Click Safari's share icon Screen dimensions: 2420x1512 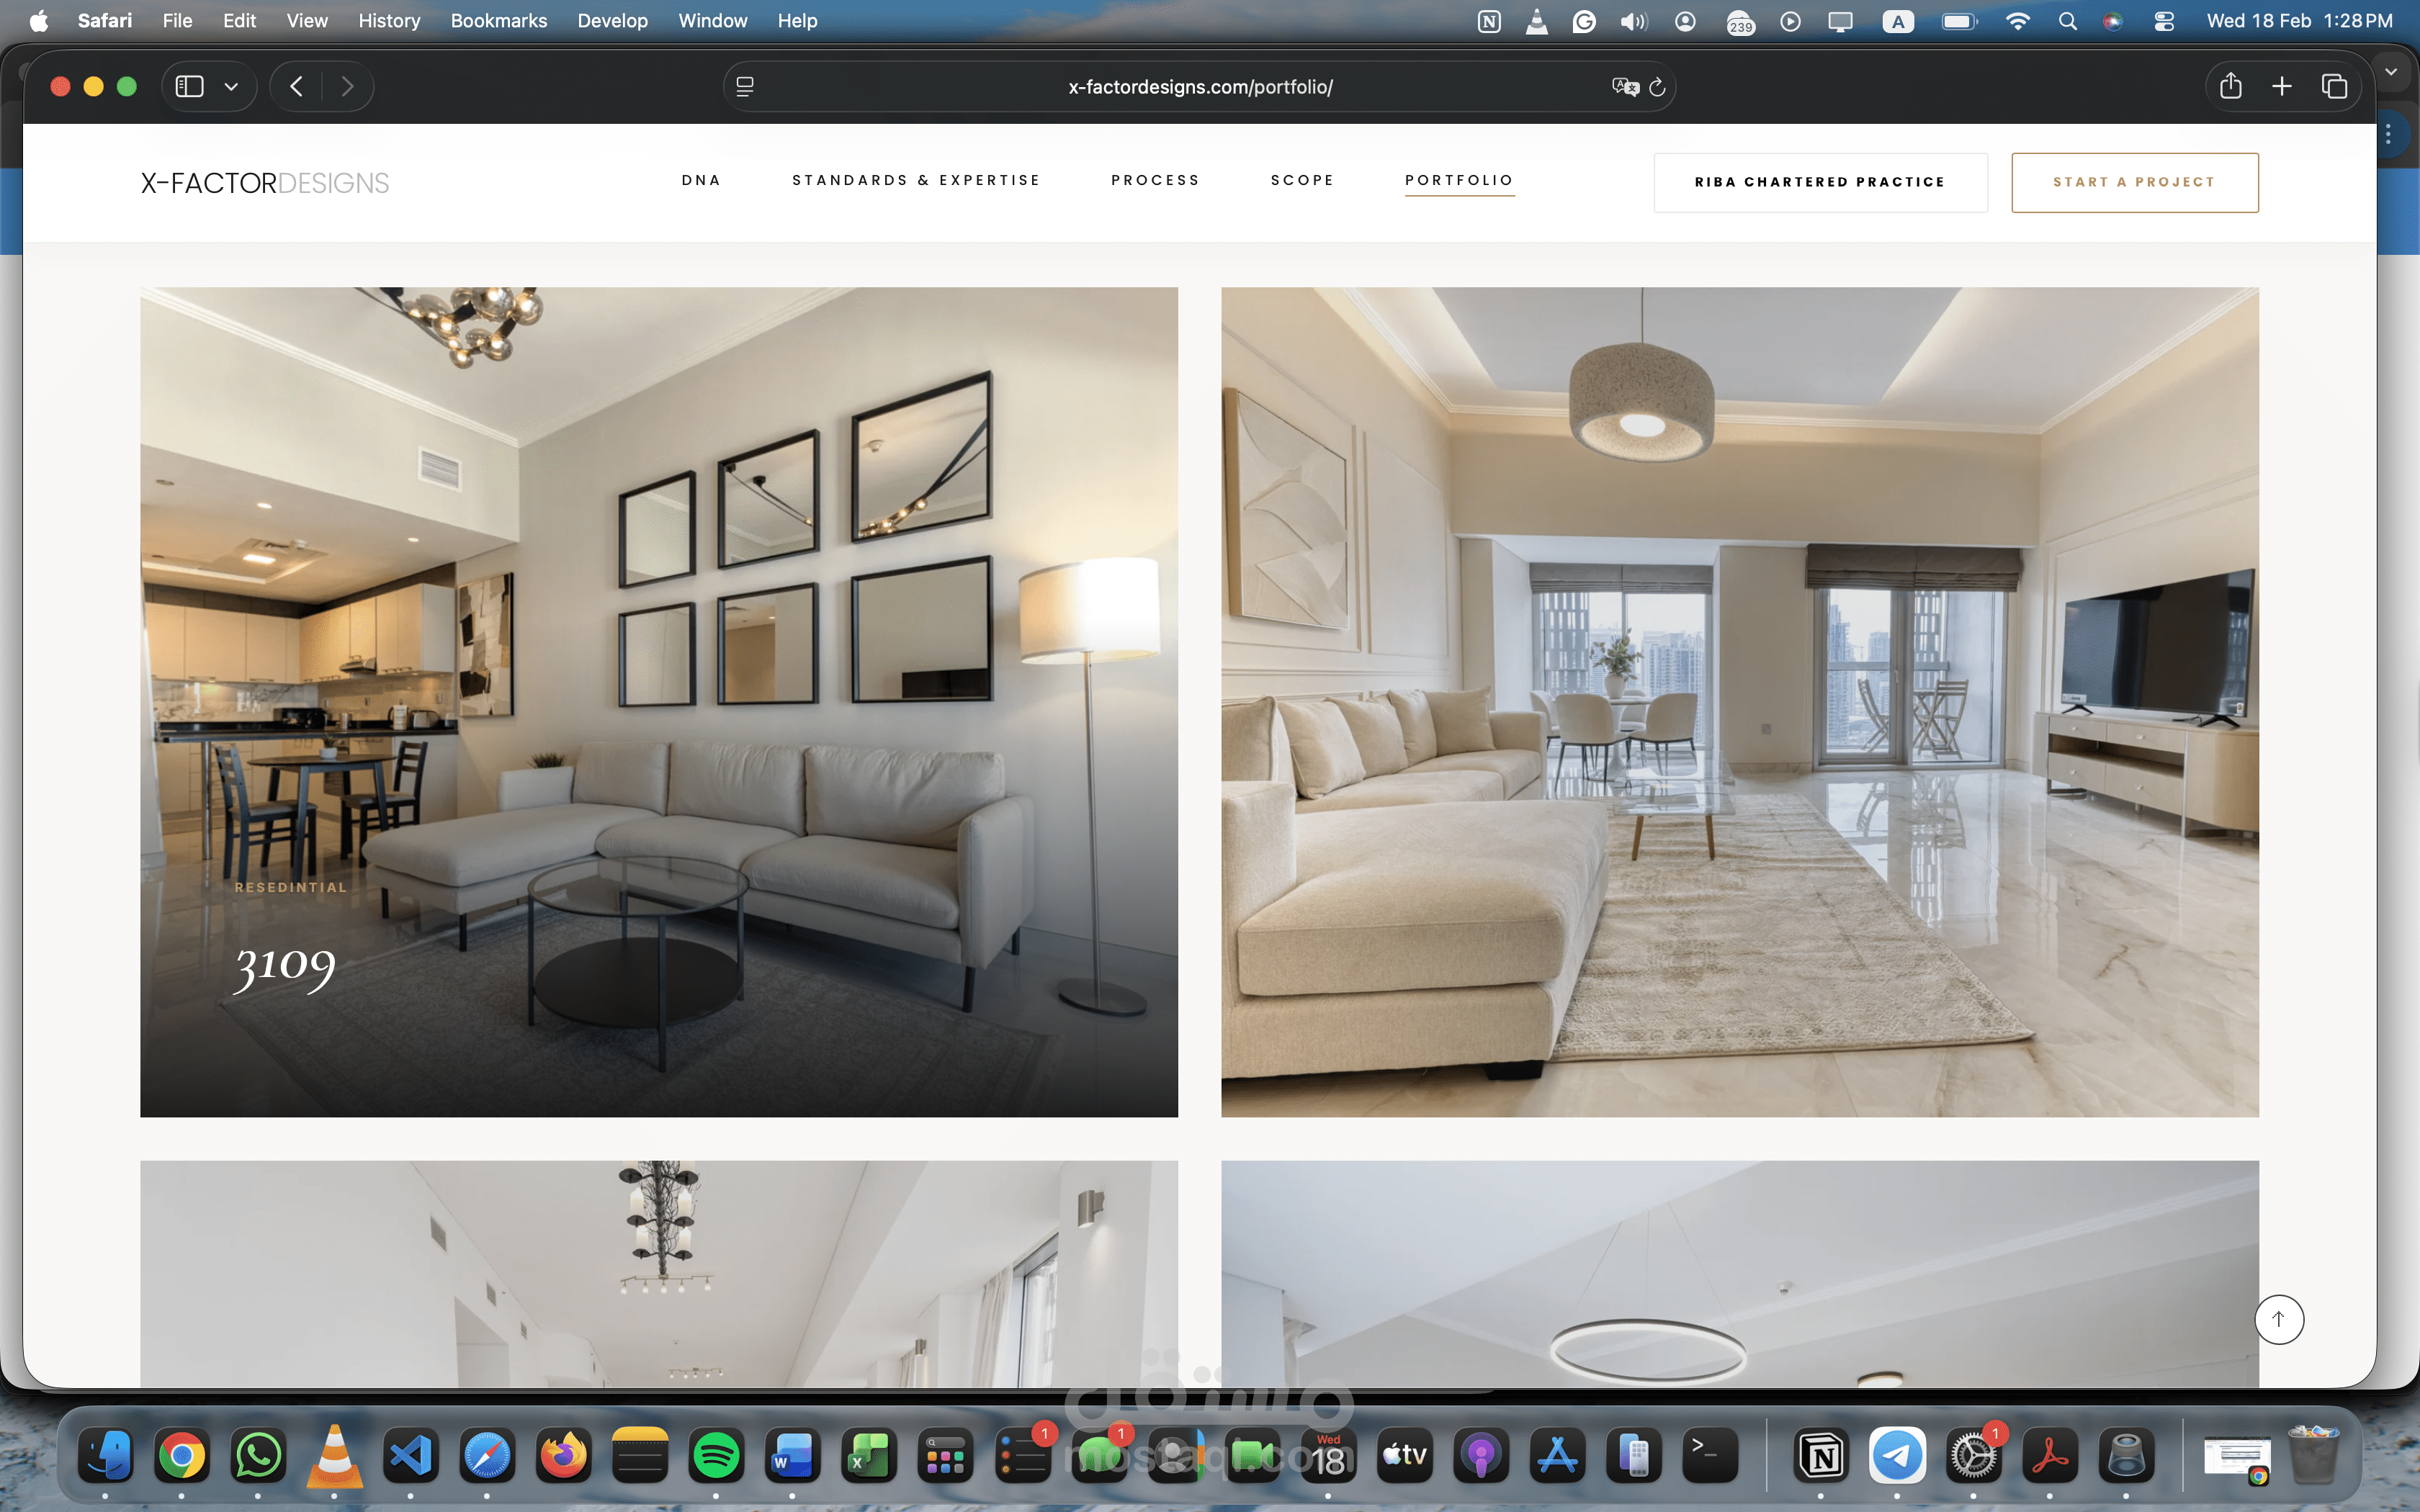(2230, 86)
